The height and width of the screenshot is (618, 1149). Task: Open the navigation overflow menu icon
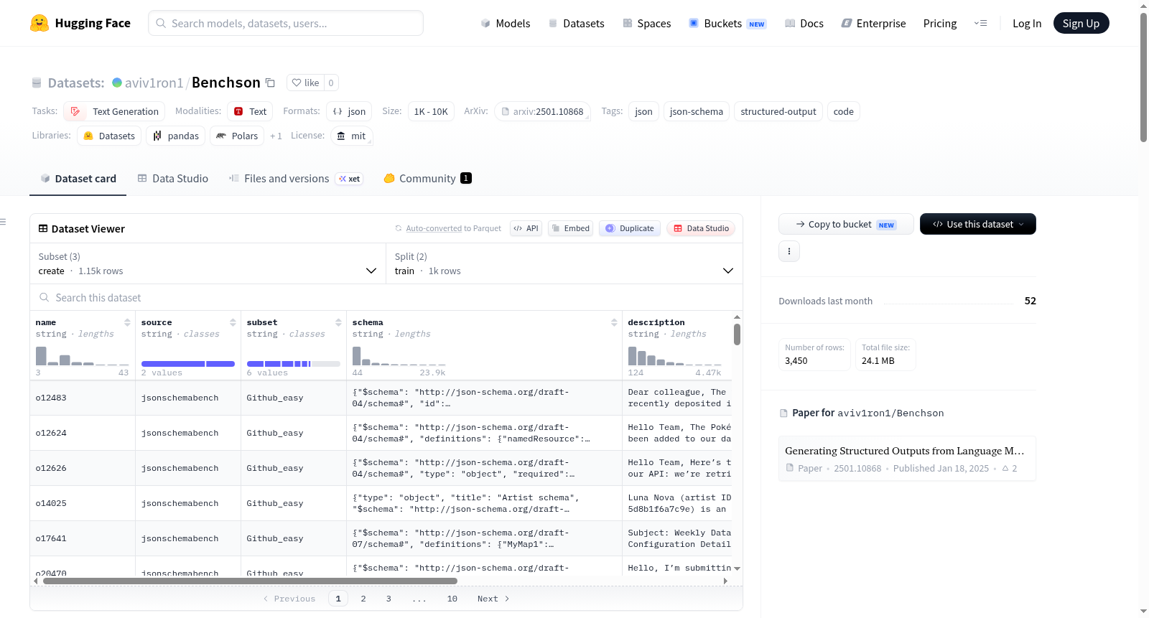click(x=980, y=23)
